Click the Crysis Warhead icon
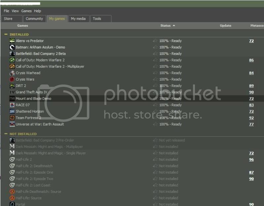 pos(12,73)
